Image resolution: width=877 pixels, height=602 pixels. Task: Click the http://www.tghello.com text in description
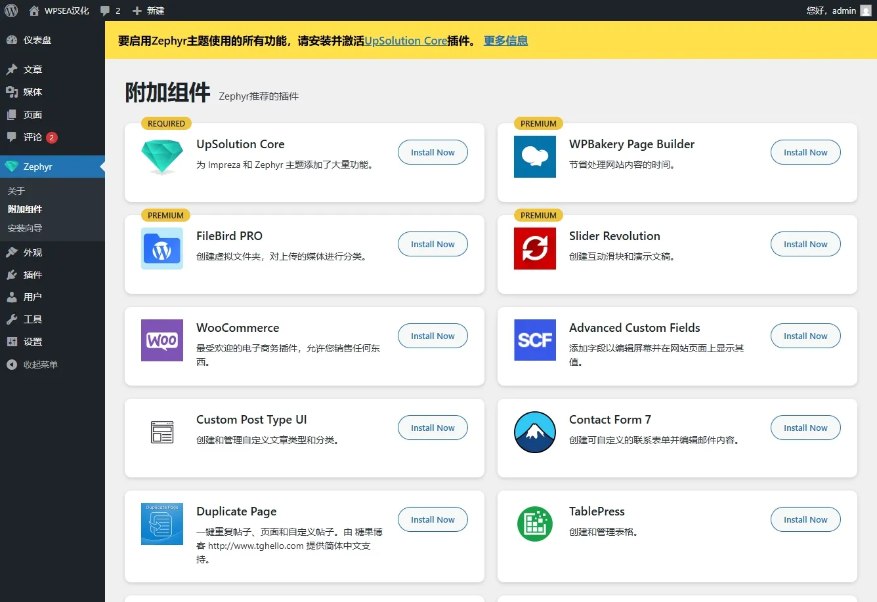click(x=256, y=546)
